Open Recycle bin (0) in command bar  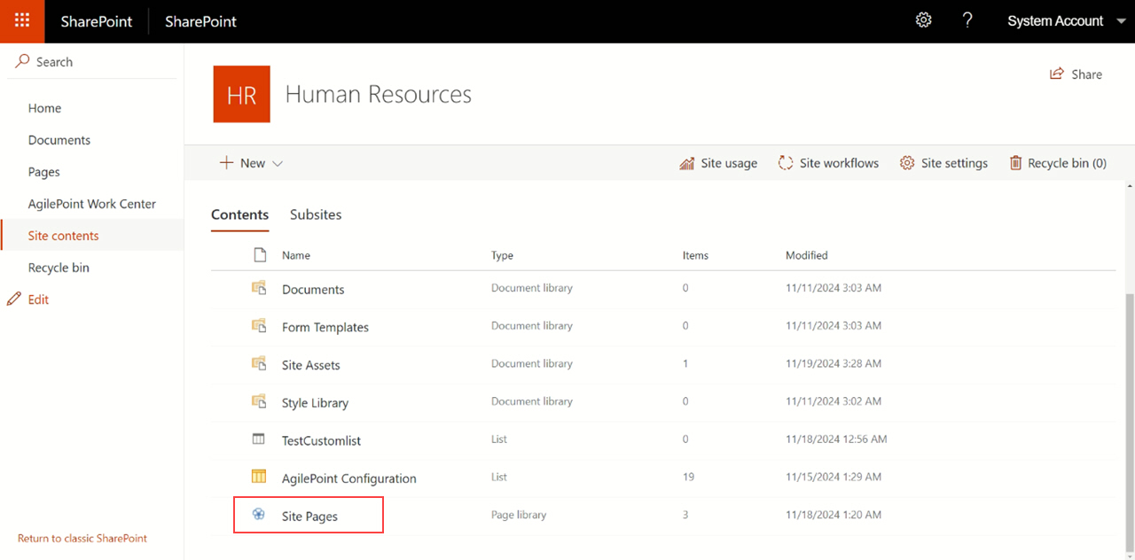click(1058, 163)
